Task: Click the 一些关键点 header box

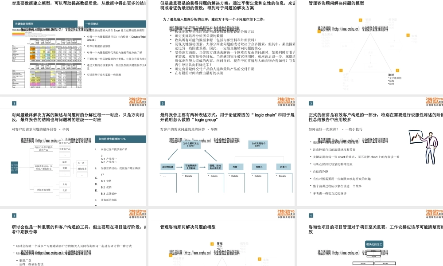Action: click(x=115, y=24)
